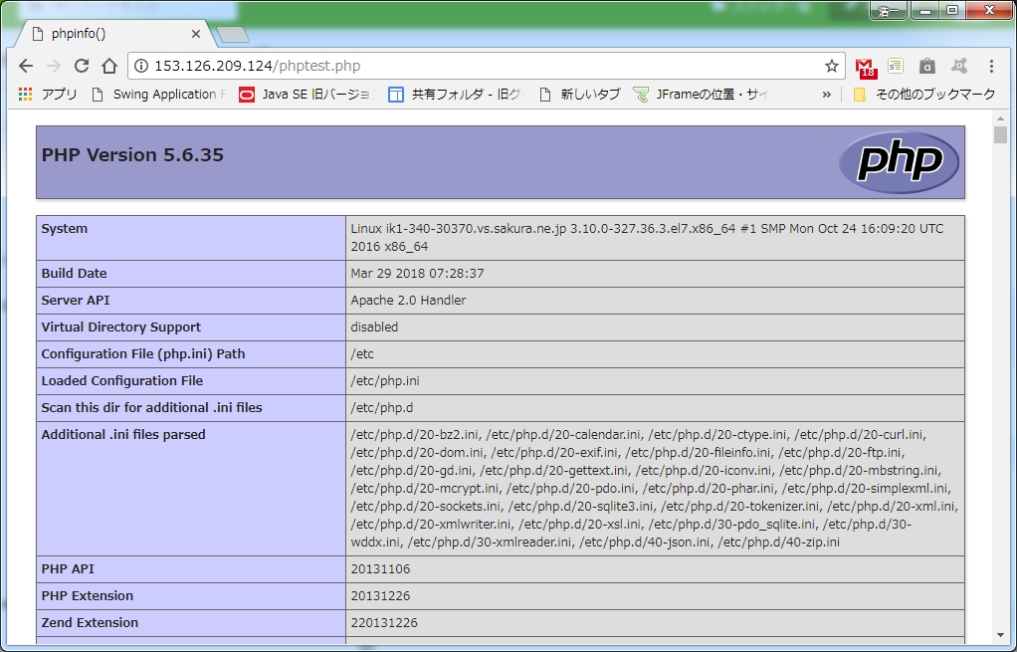Go back using the back arrow
Screen dimensions: 1017x652
26,66
